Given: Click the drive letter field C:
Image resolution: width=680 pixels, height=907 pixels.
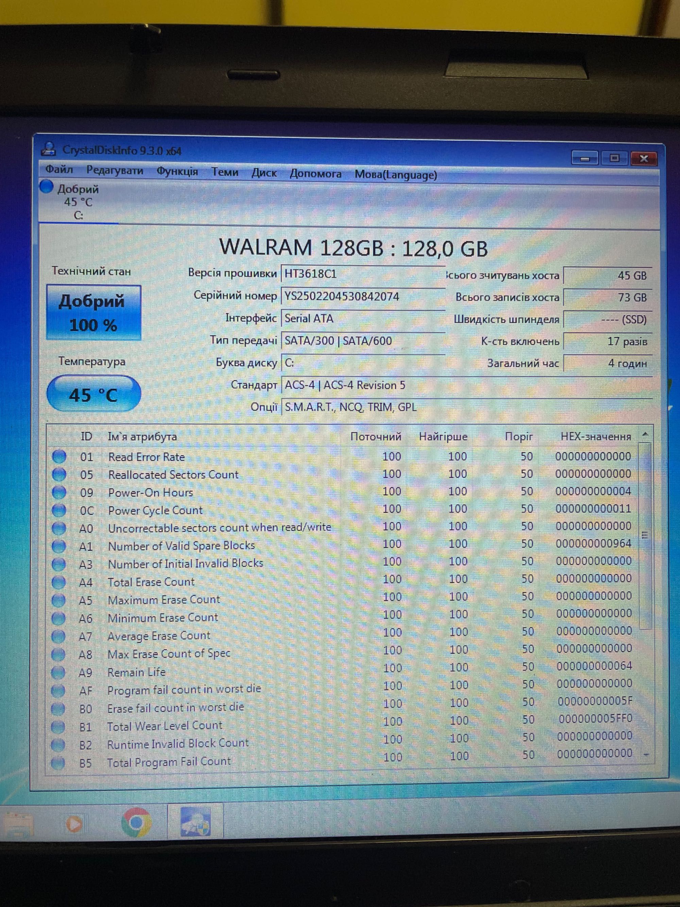Looking at the screenshot, I should pyautogui.click(x=363, y=363).
